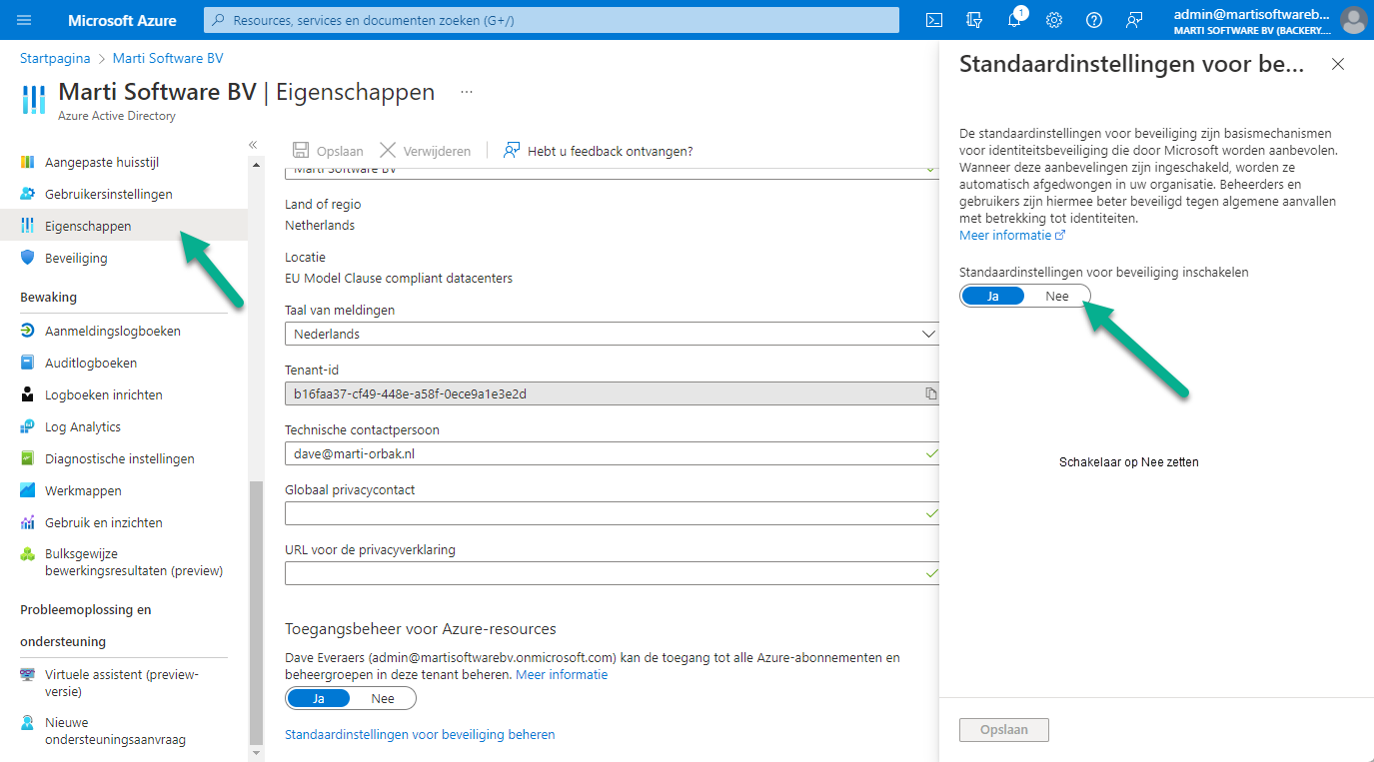Screen dimensions: 1374x762
Task: Click Microsoft Azure home title
Action: point(122,20)
